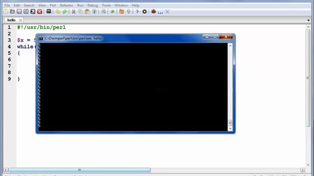Click the editor horizontal scrollbar thumb
This screenshot has height=176, width=314.
click(79, 170)
